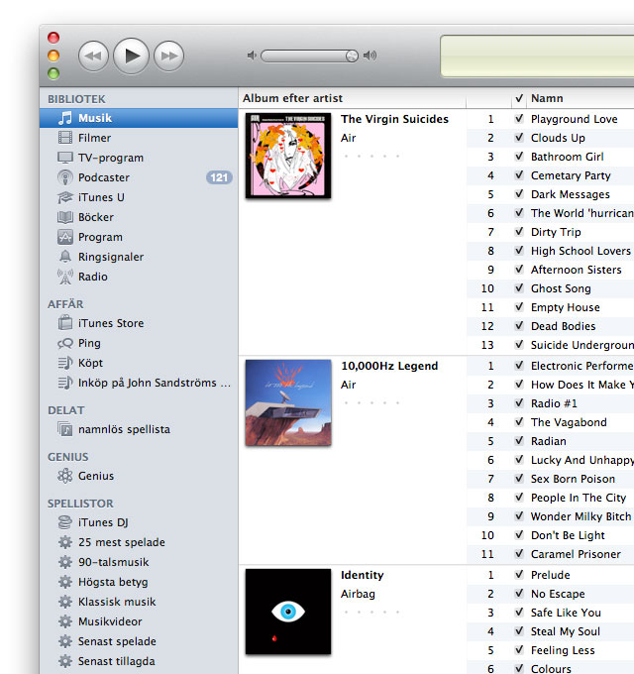Open Radio antenna icon
This screenshot has width=634, height=674.
[64, 277]
